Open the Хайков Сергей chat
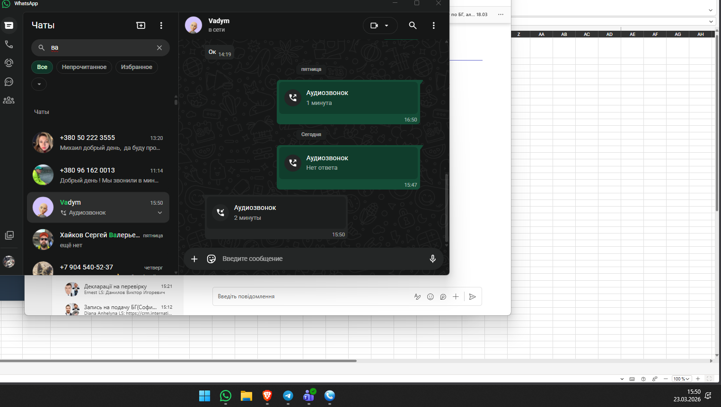Viewport: 721px width, 407px height. pyautogui.click(x=98, y=240)
